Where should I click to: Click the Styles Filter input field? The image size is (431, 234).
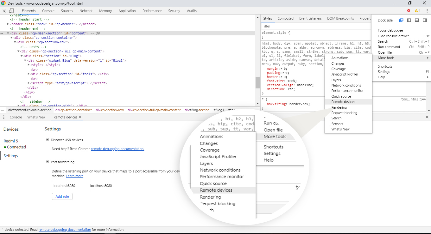pos(315,26)
